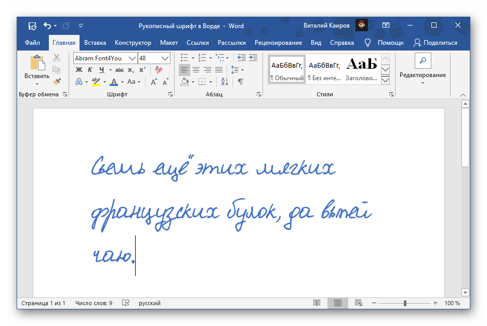
Task: Apply text effects (outlined A)
Action: pos(79,82)
